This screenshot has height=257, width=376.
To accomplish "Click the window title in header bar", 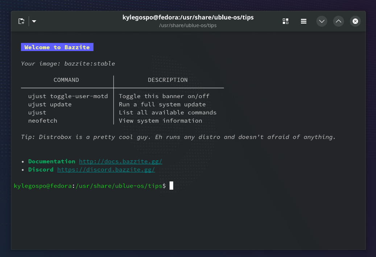I will [188, 17].
